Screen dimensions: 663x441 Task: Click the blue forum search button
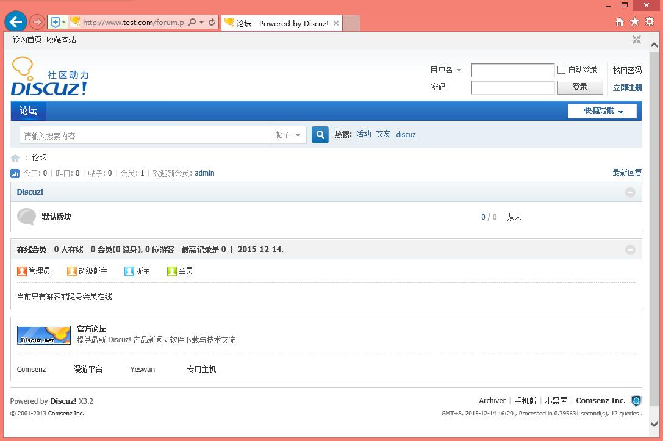pyautogui.click(x=320, y=135)
